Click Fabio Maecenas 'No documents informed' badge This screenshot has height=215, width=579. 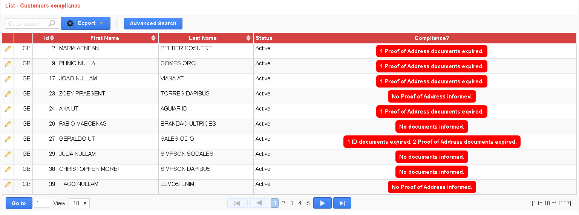coord(432,127)
